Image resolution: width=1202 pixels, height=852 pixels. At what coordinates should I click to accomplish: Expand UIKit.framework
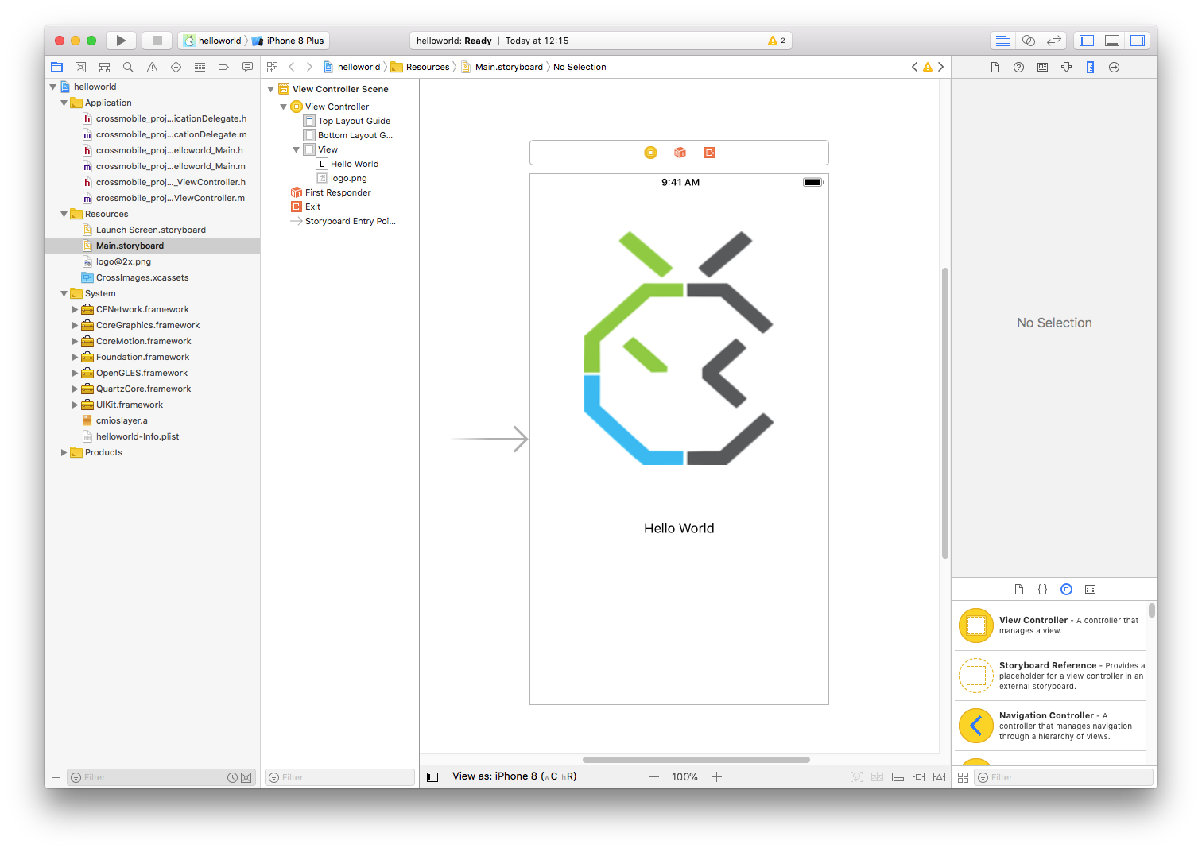(76, 405)
